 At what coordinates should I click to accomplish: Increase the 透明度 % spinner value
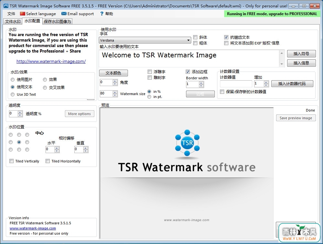pyautogui.click(x=20, y=112)
